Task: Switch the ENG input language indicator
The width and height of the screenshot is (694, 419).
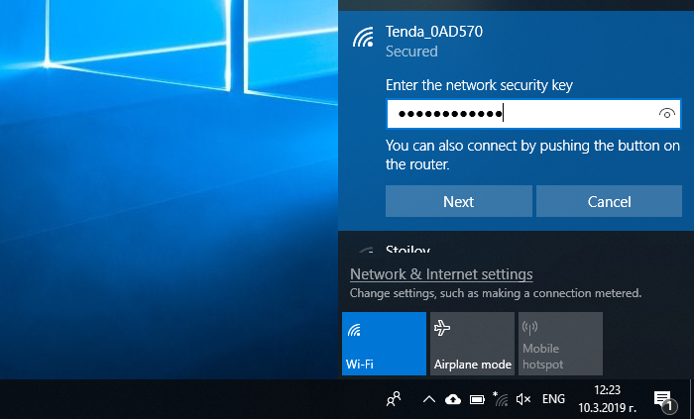Action: coord(554,399)
